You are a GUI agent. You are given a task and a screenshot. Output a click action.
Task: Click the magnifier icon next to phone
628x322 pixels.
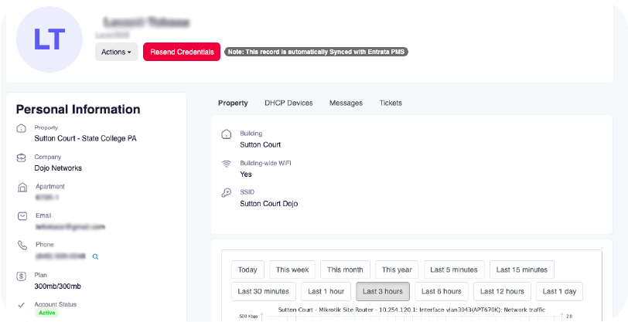click(x=95, y=256)
